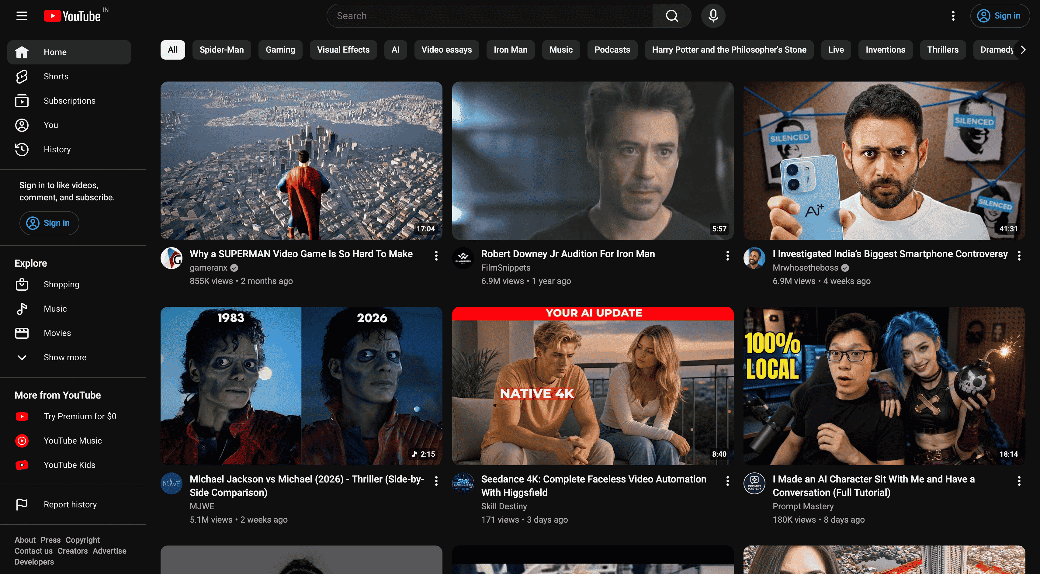Open MJWE channel avatar

point(172,483)
